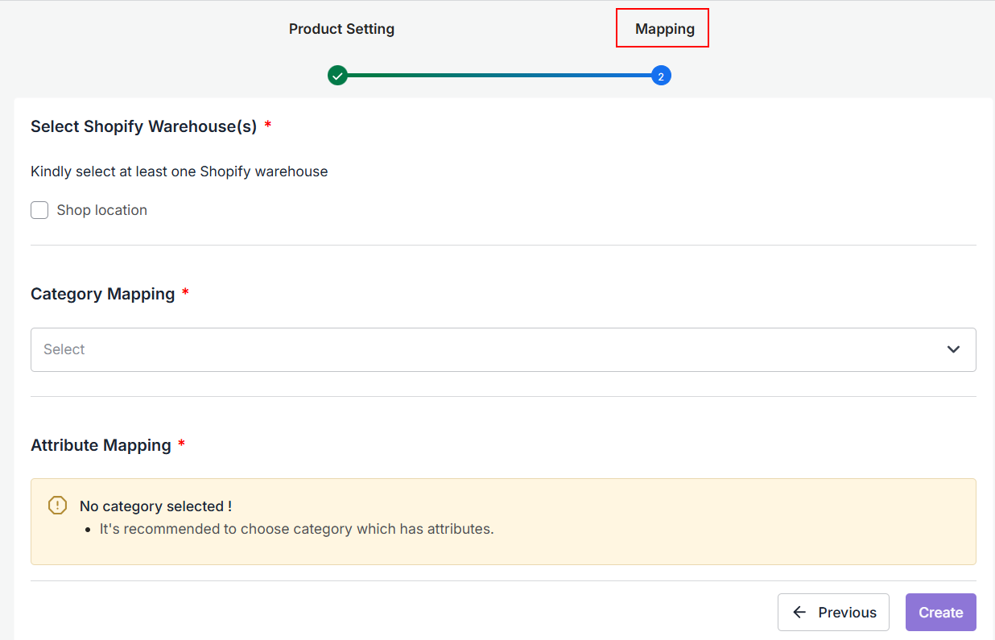Select the Mapping step label
Image resolution: width=995 pixels, height=640 pixels.
coord(664,29)
